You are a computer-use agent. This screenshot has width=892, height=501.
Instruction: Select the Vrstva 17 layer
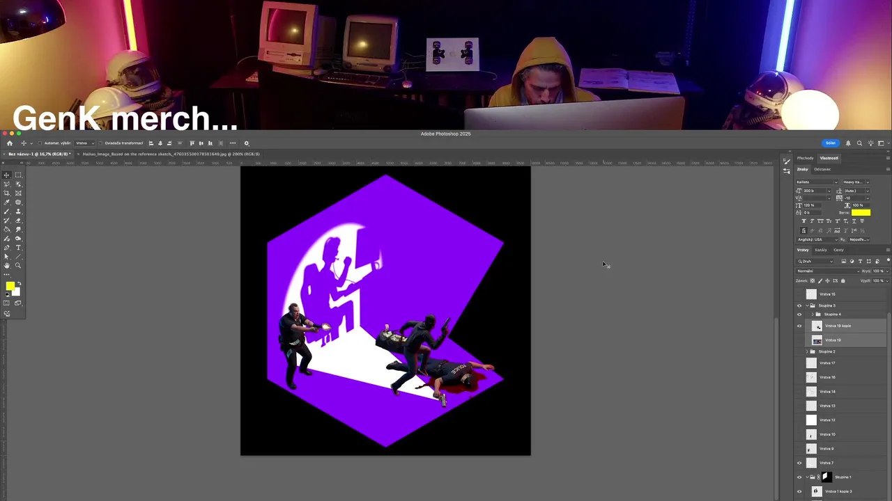(x=842, y=363)
